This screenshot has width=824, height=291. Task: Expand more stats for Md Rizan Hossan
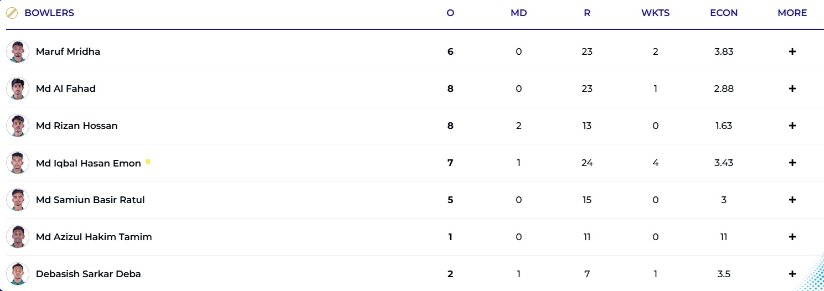[x=792, y=126]
